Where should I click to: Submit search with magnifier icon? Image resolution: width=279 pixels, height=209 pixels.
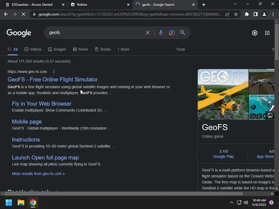[183, 33]
